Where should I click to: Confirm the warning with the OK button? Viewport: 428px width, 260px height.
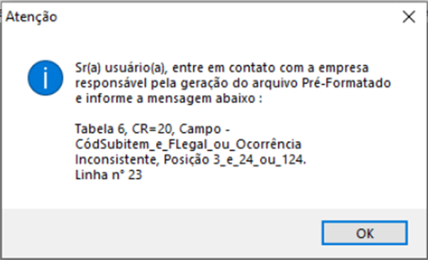tap(365, 233)
